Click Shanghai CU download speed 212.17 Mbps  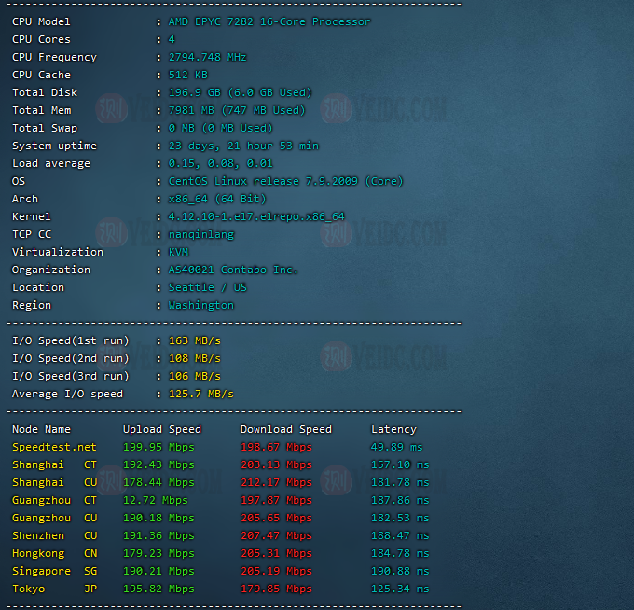(276, 482)
